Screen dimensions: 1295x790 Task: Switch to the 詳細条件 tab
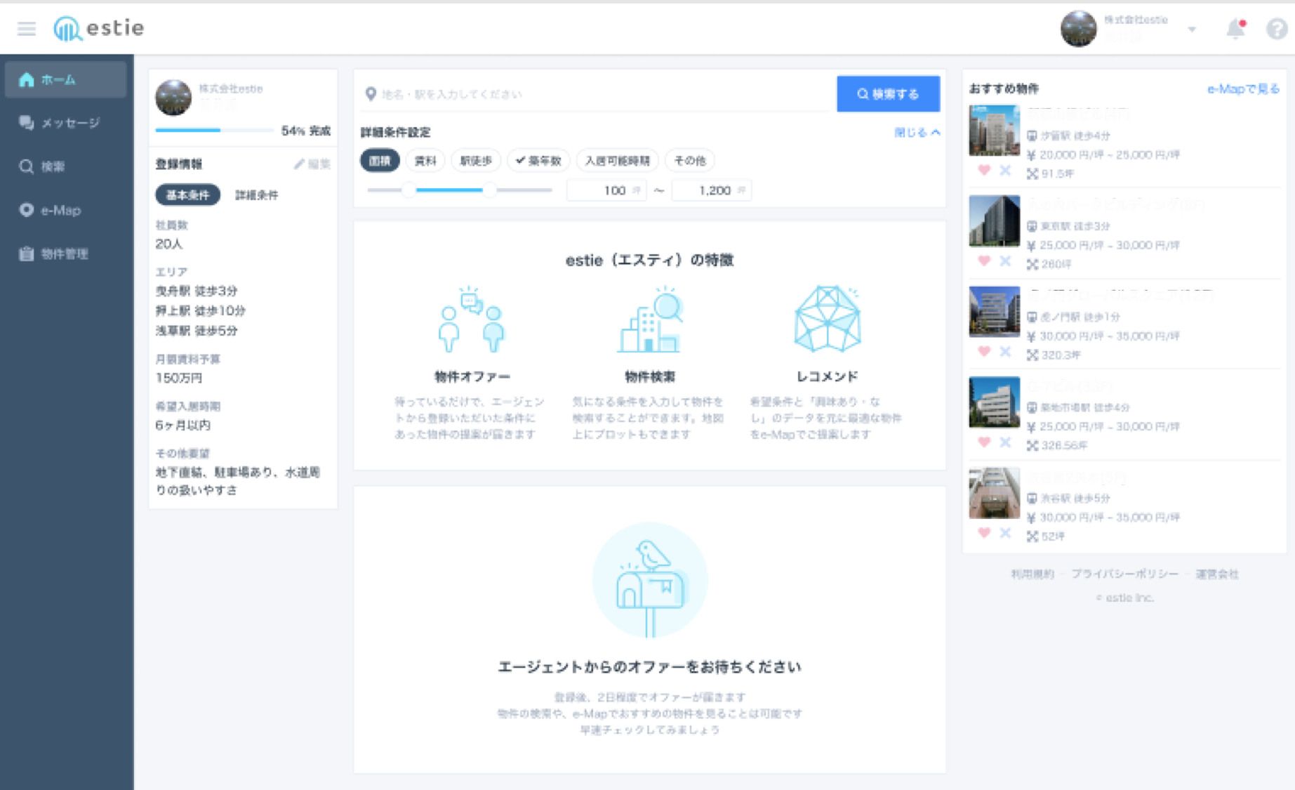256,195
